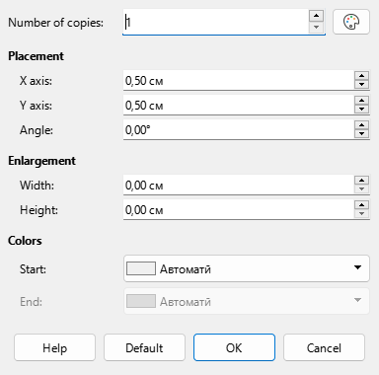Click the X axis value field

pos(239,80)
